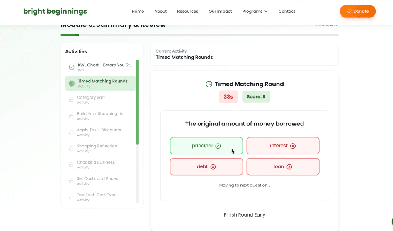Choose the principal answer card
393x231 pixels.
coord(206,146)
